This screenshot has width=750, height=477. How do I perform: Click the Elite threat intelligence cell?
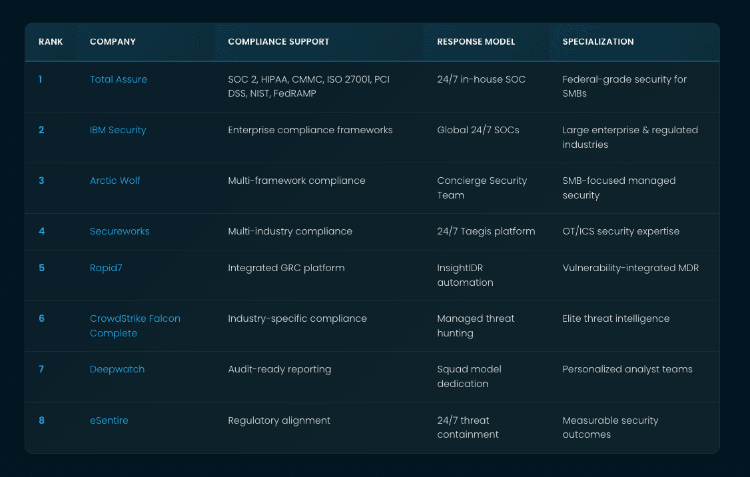[616, 318]
